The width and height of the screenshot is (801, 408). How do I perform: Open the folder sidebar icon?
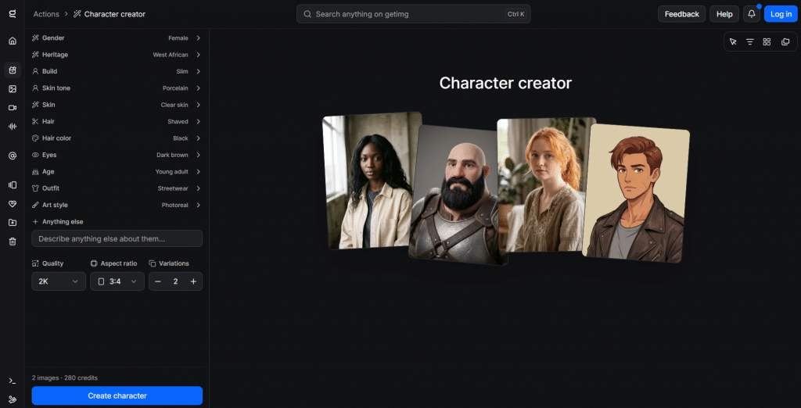click(x=13, y=223)
